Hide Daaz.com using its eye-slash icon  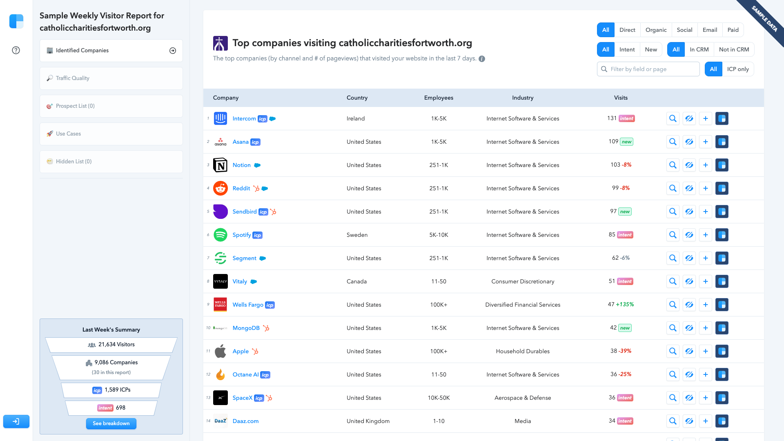click(x=689, y=421)
